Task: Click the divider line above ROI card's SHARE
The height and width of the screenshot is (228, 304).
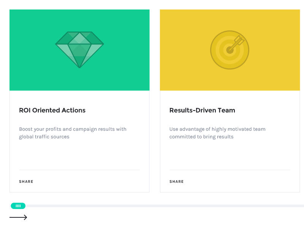Action: (x=79, y=170)
